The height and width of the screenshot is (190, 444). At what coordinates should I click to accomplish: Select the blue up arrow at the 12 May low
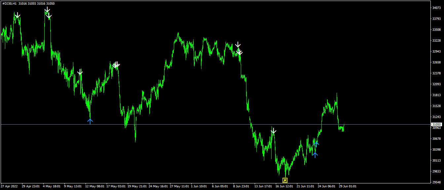(90, 121)
